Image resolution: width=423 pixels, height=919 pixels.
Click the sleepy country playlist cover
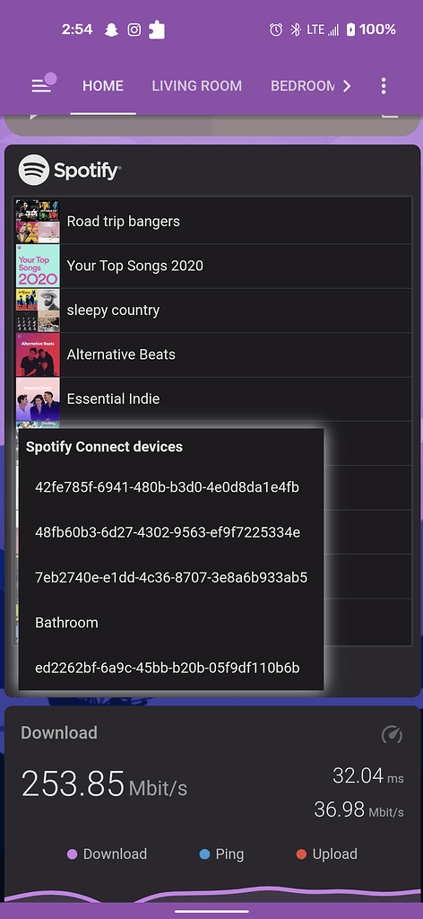pyautogui.click(x=38, y=310)
